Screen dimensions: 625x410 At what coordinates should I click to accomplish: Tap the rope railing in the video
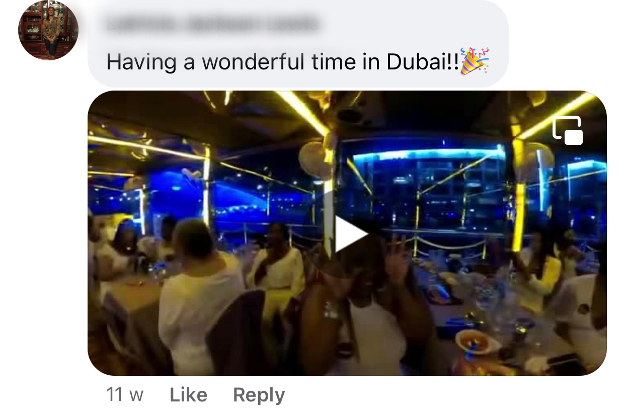click(x=450, y=245)
